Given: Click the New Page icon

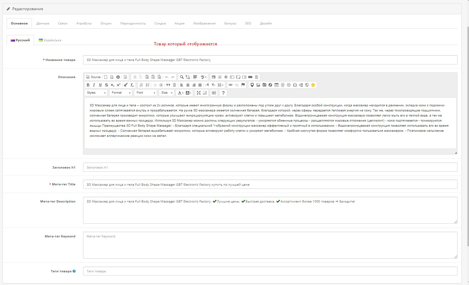Looking at the screenshot, I should click(x=106, y=77).
